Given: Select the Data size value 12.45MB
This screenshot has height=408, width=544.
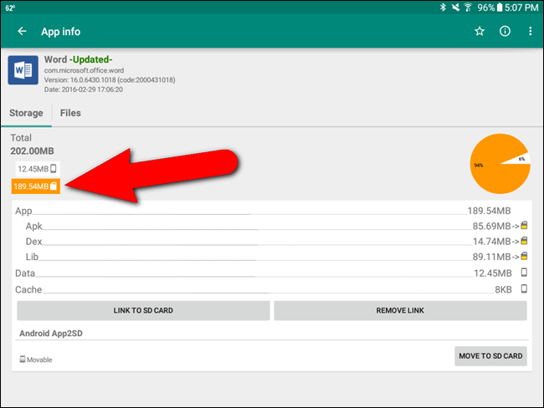Looking at the screenshot, I should 493,273.
